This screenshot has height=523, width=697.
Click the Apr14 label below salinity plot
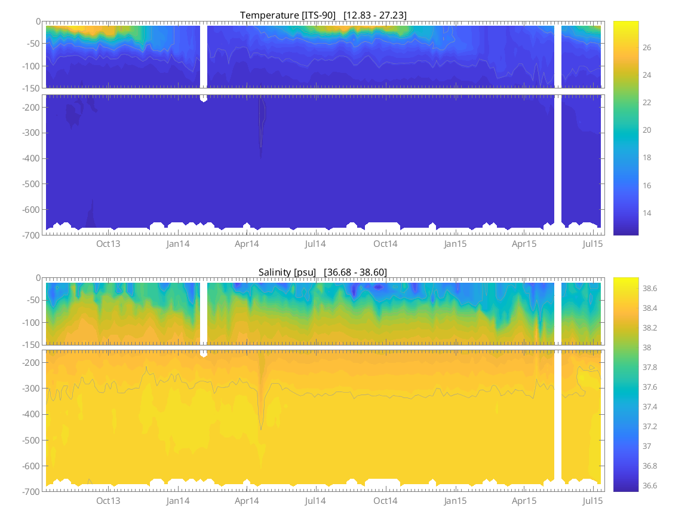click(247, 501)
